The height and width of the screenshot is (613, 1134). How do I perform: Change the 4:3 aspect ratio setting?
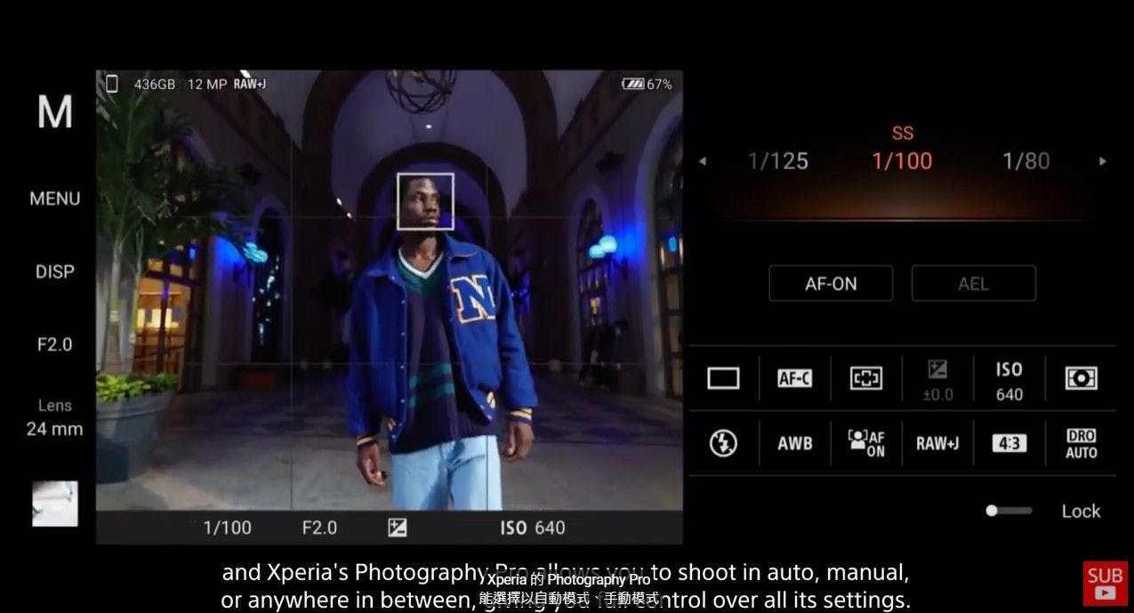click(x=1009, y=443)
